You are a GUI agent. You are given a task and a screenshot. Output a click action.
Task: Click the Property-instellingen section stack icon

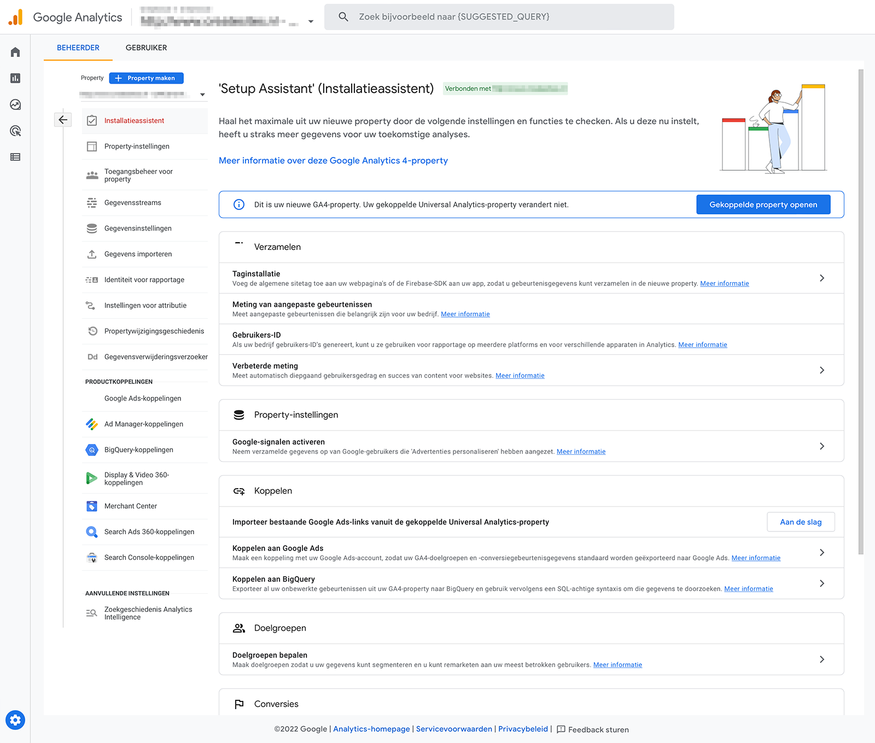coord(239,415)
